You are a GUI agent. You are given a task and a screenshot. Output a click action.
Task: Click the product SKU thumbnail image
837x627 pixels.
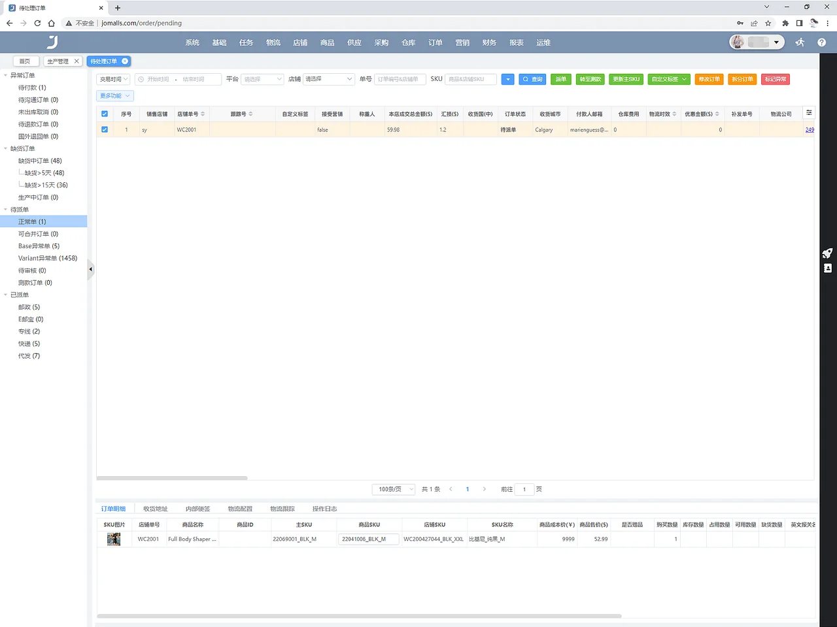tap(113, 539)
